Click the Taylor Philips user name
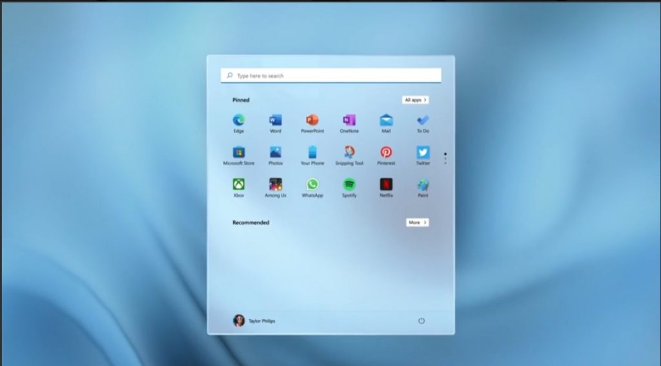The image size is (661, 366). tap(262, 321)
